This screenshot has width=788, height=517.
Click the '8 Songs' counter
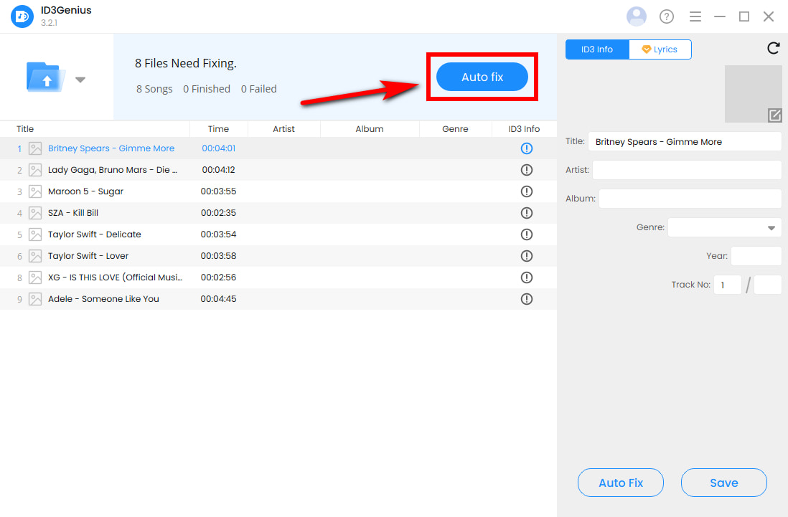coord(154,89)
